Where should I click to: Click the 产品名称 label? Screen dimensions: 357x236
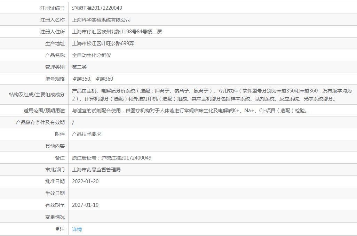(55, 55)
